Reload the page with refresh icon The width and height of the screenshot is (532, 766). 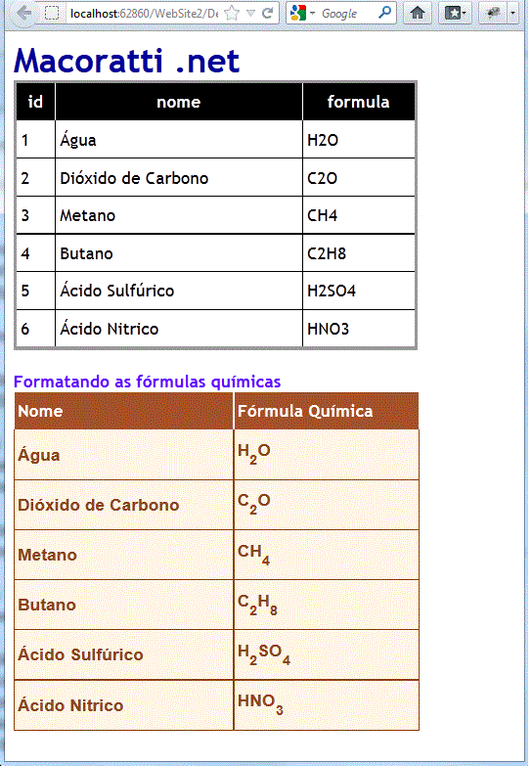[x=267, y=13]
